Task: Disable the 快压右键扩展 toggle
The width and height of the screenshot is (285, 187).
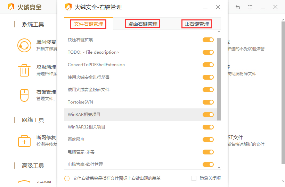Action: tap(208, 40)
